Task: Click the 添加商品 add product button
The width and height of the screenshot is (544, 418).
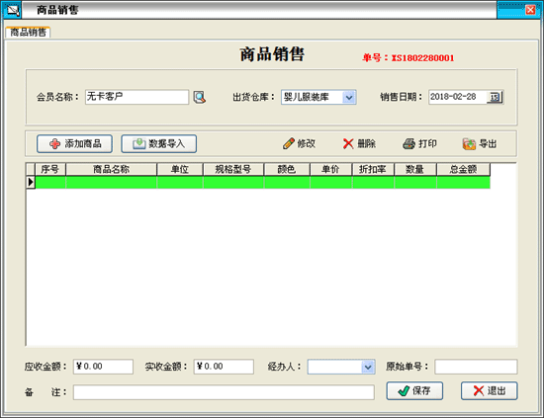Action: (74, 144)
